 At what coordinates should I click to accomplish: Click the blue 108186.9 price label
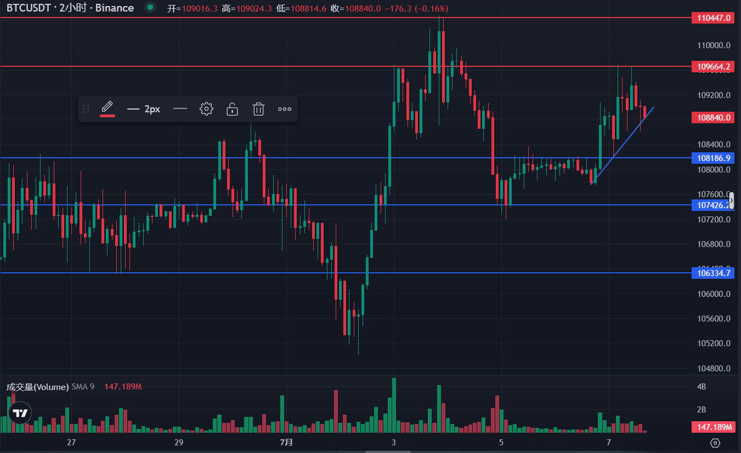pyautogui.click(x=714, y=158)
